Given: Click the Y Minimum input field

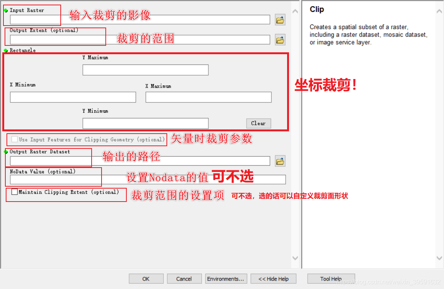Looking at the screenshot, I should (145, 123).
